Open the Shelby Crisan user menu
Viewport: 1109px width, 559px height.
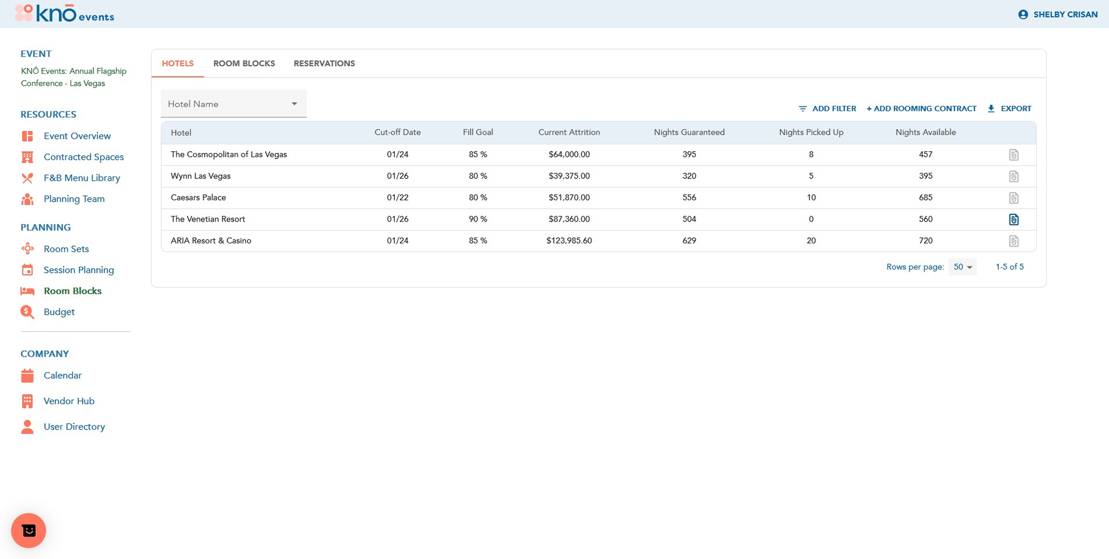click(x=1057, y=14)
